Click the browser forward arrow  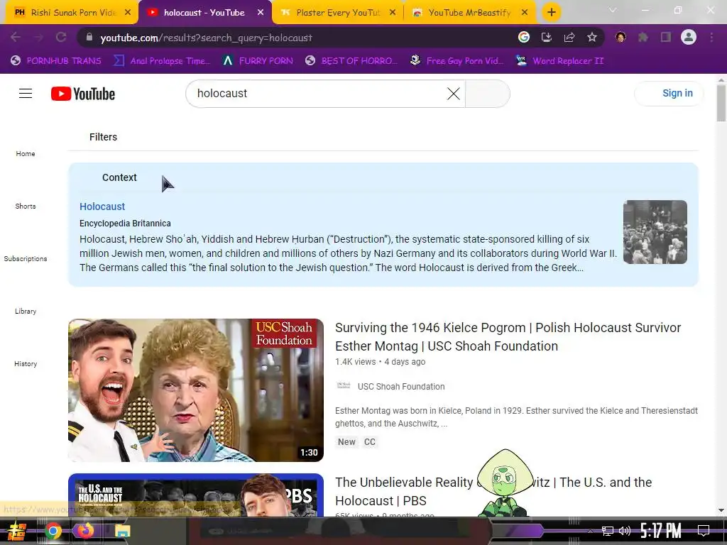(38, 38)
